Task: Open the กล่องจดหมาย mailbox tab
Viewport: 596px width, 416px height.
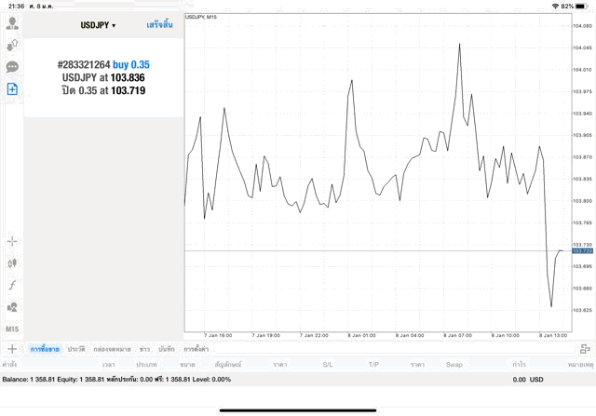Action: pos(112,348)
